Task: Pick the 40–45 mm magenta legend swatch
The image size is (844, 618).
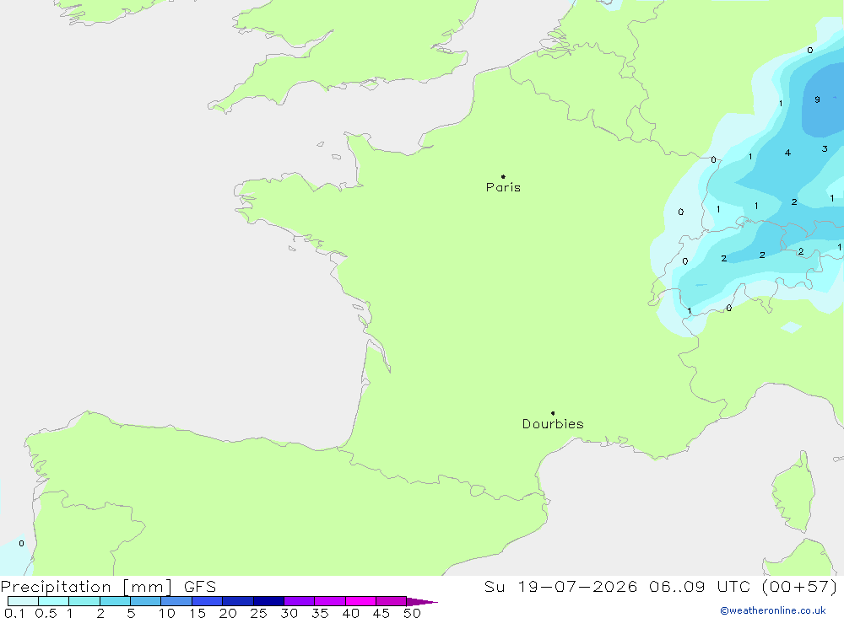Action: coord(360,601)
